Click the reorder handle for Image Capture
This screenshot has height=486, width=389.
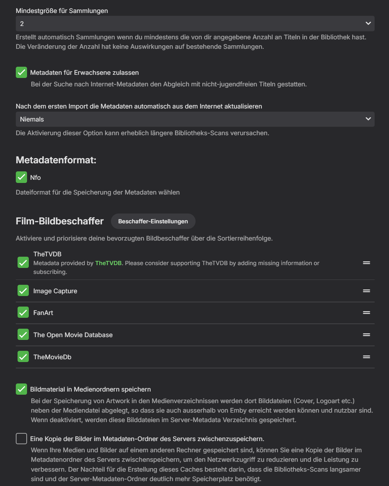367,291
